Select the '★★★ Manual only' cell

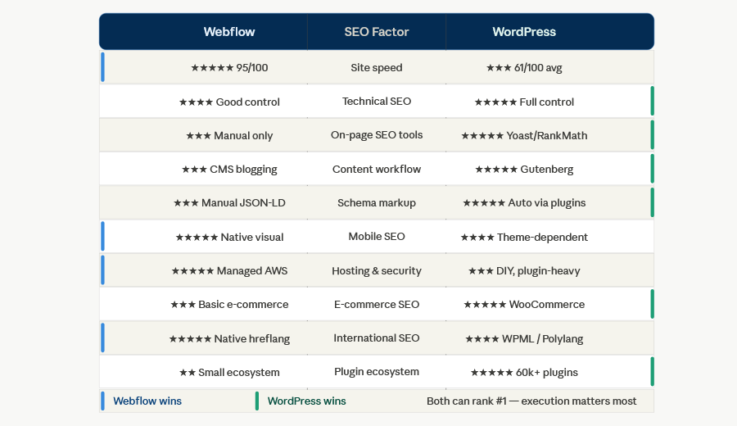(x=229, y=135)
